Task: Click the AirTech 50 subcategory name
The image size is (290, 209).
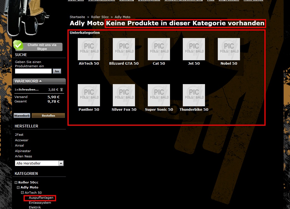Action: pos(89,63)
